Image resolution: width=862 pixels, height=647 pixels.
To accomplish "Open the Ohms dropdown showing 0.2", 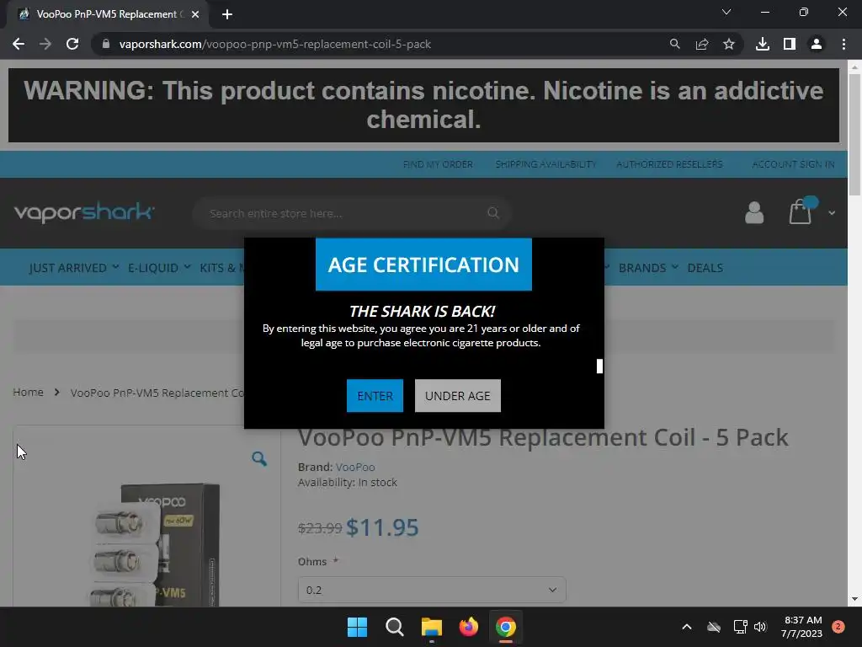I will (x=432, y=590).
